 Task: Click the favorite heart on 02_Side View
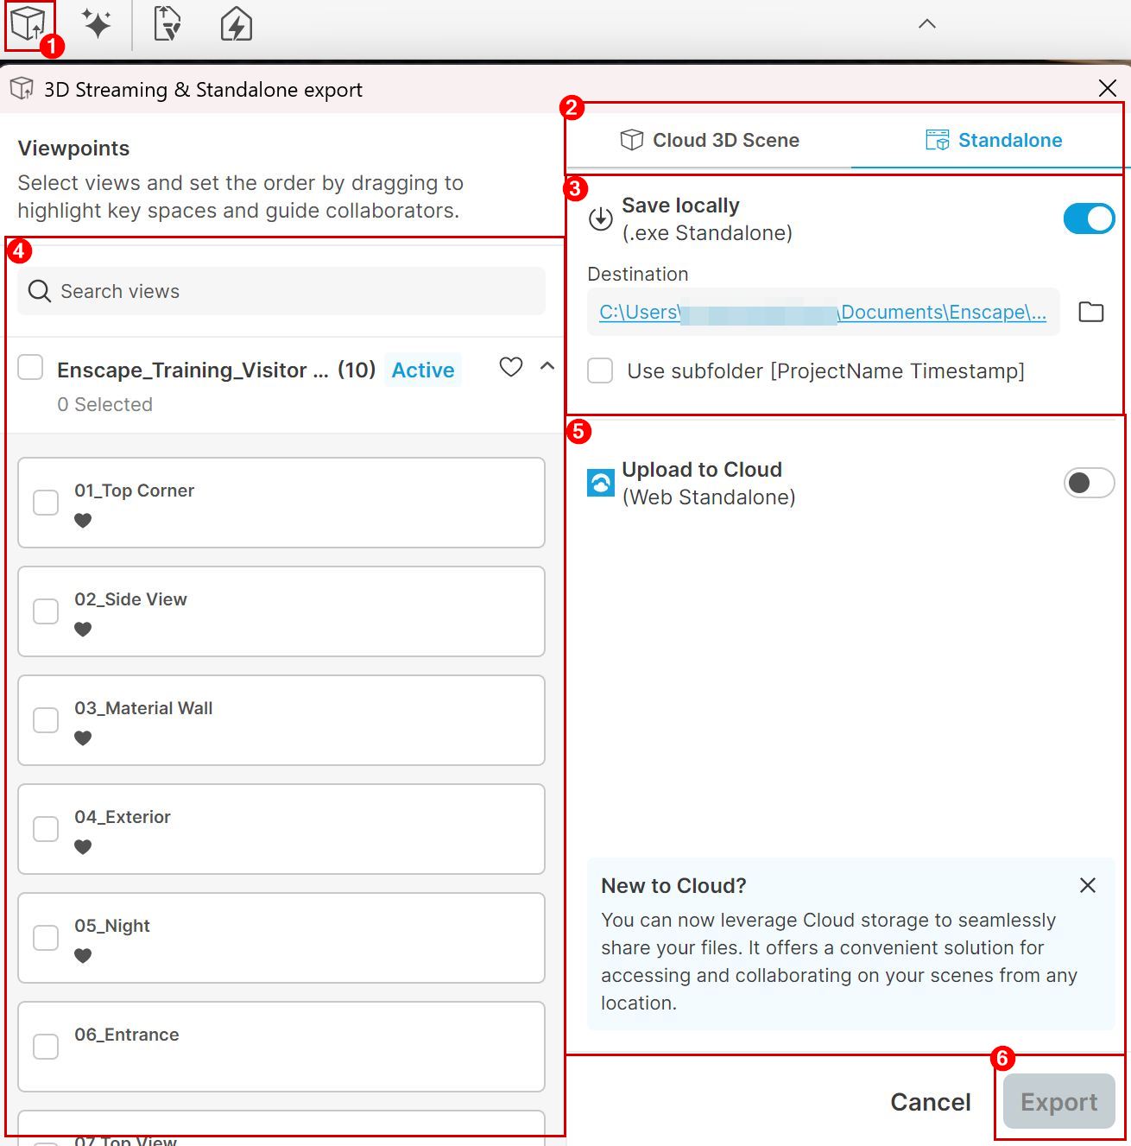click(83, 630)
